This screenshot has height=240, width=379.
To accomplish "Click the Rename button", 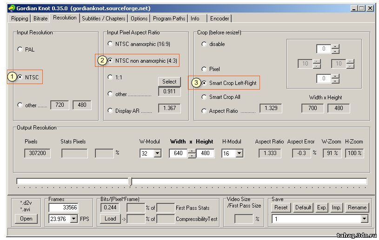I will [x=357, y=208].
